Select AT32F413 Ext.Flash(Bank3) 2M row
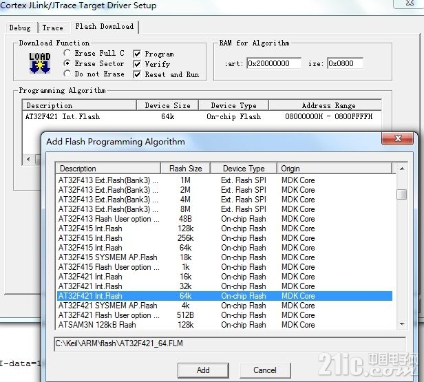This screenshot has width=424, height=382. pos(224,190)
